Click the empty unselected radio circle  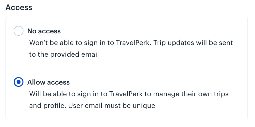tap(19, 31)
